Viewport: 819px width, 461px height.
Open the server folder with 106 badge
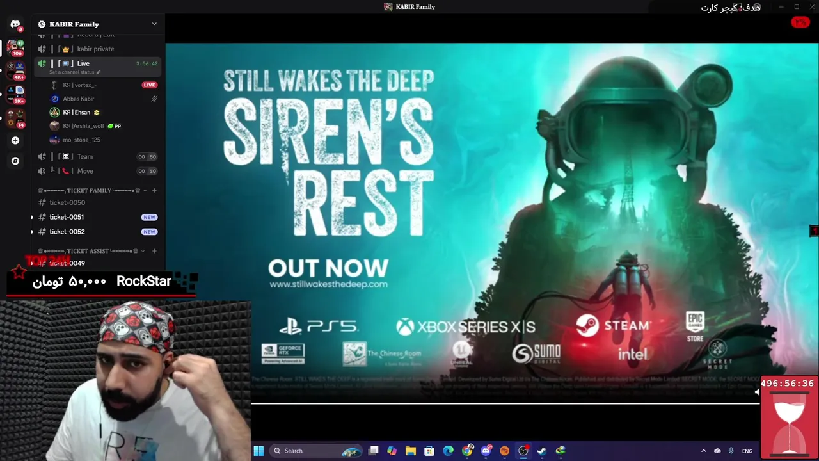pos(15,48)
